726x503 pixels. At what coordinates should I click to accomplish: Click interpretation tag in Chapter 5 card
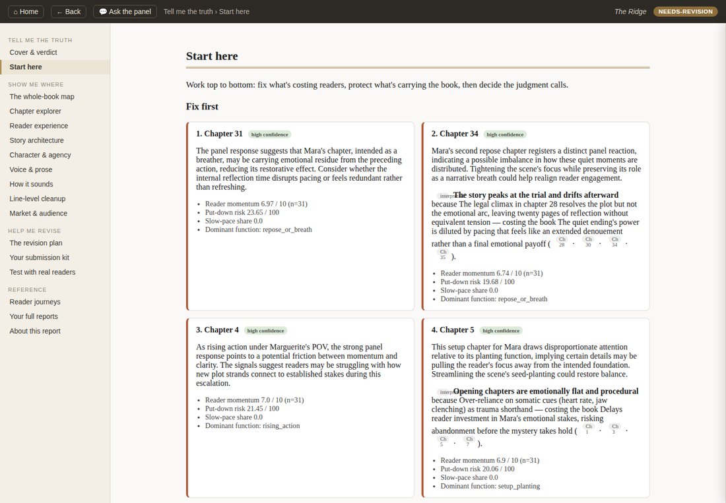point(445,392)
